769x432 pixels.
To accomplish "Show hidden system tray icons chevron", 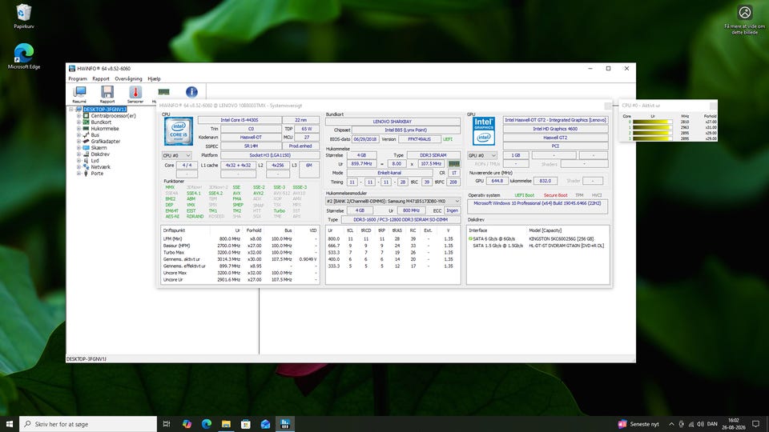I will [671, 424].
